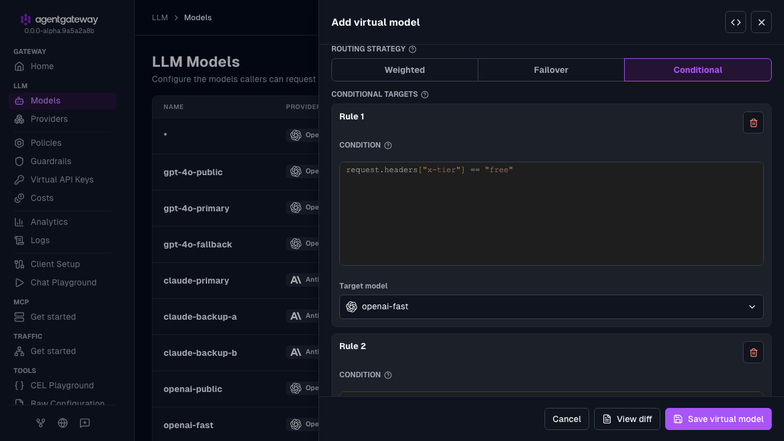Click the claude-backup-a model row

236,317
